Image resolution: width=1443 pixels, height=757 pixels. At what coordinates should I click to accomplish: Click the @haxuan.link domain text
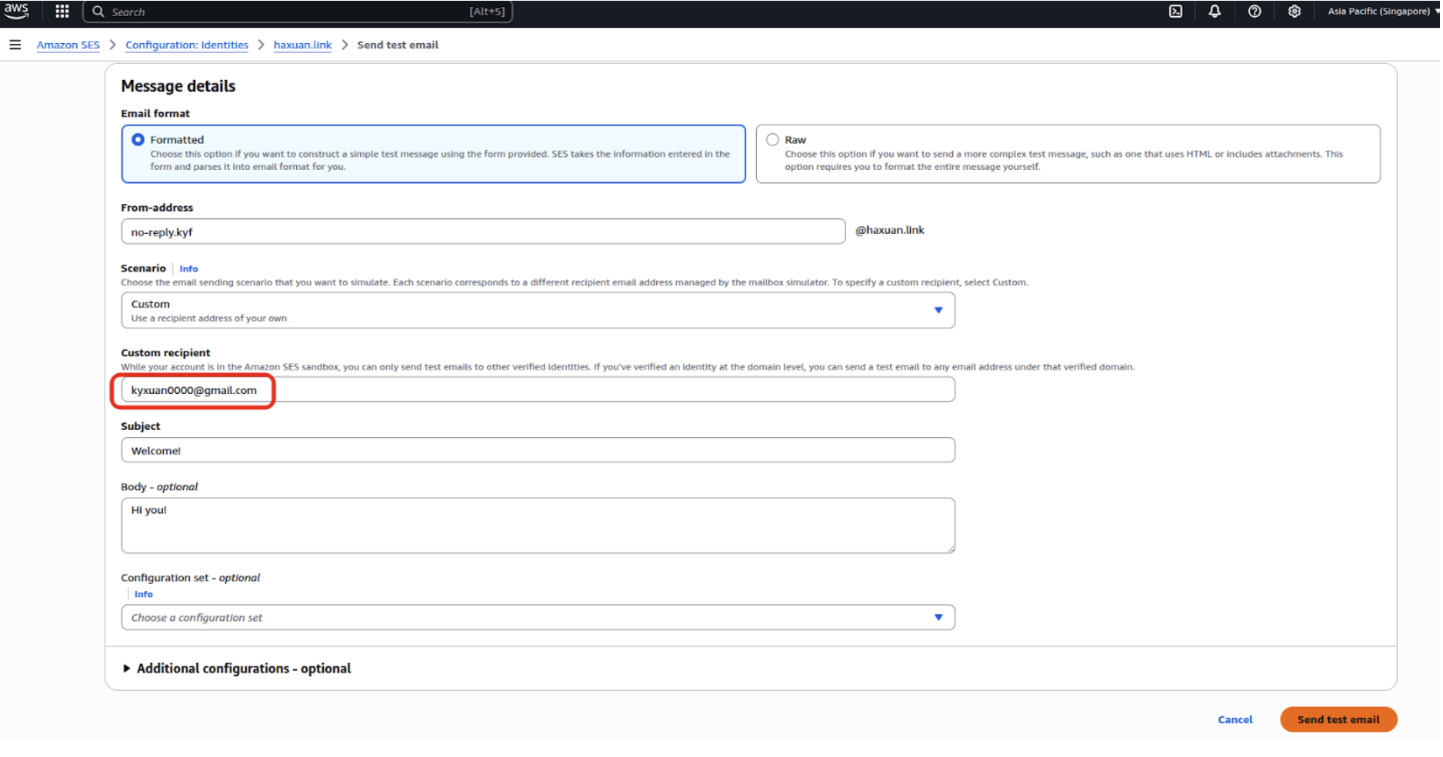[890, 230]
